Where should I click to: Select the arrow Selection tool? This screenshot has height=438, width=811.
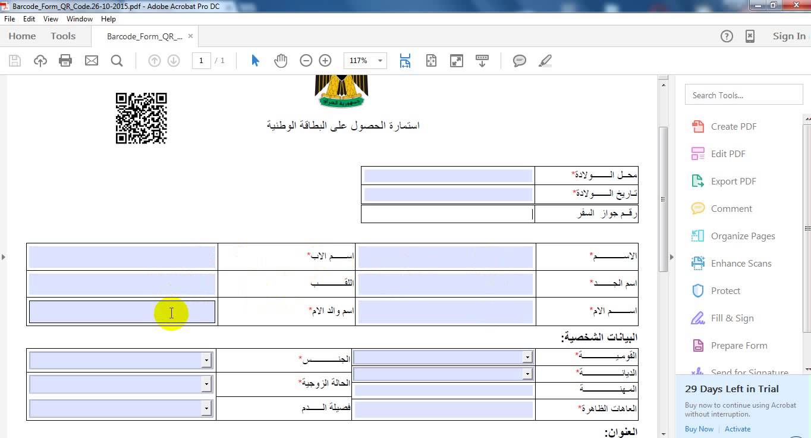(256, 61)
